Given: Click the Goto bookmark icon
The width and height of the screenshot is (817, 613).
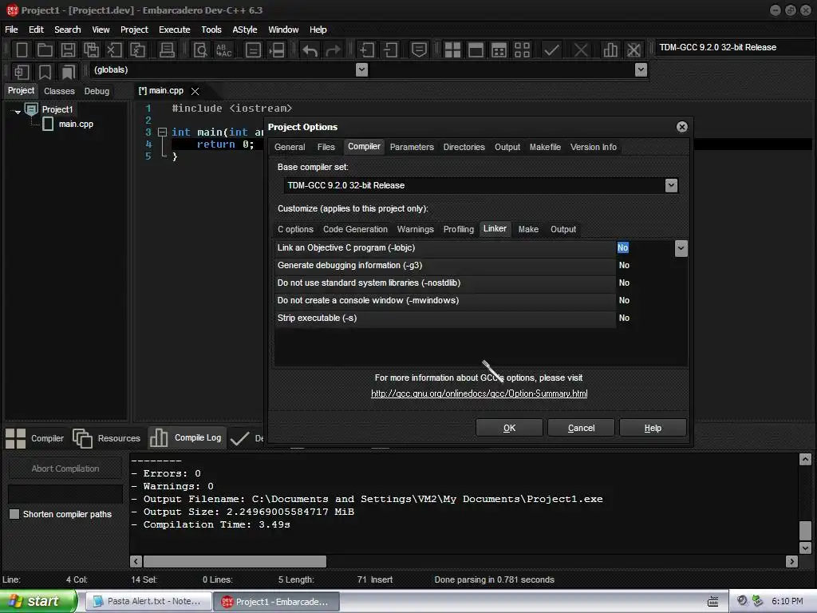Looking at the screenshot, I should (x=69, y=71).
